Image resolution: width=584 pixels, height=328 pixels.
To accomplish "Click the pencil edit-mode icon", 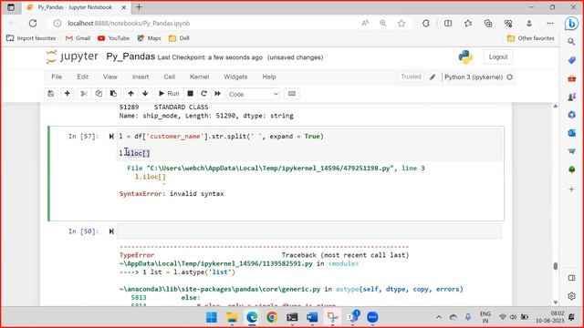I will tap(433, 77).
